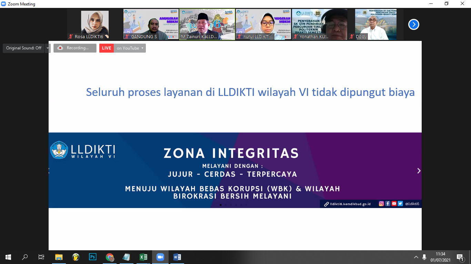The width and height of the screenshot is (471, 264).
Task: Click the next participants arrow in gallery strip
Action: point(413,24)
